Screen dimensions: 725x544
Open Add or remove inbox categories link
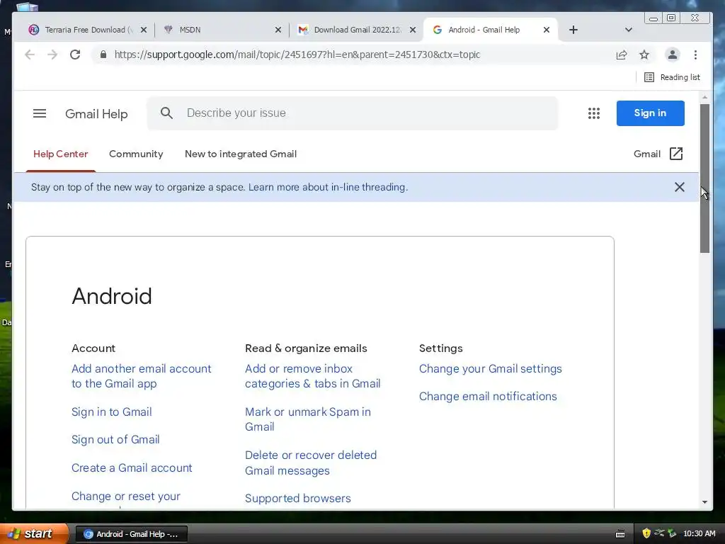(x=312, y=376)
